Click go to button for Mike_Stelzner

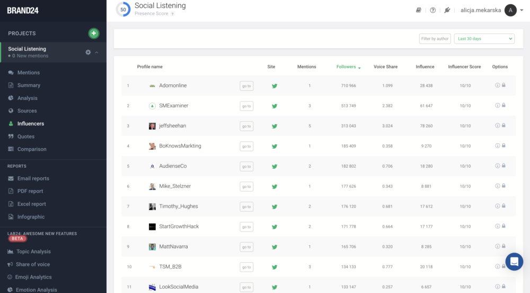[x=246, y=186]
